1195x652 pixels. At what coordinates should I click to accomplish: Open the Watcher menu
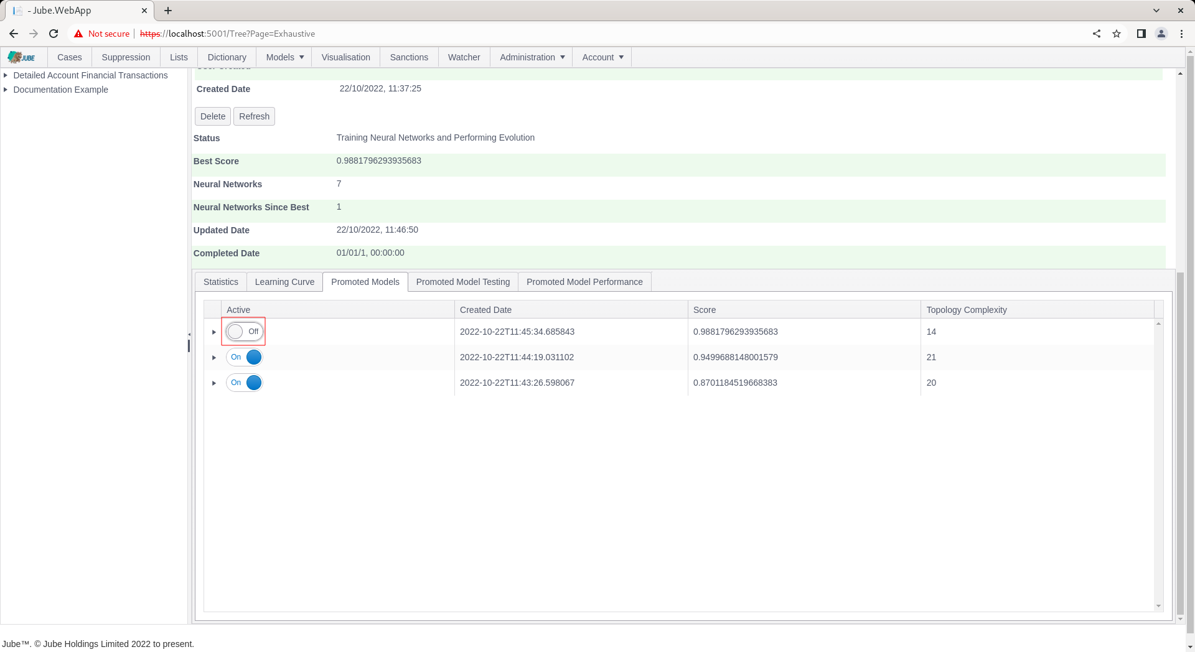point(464,57)
